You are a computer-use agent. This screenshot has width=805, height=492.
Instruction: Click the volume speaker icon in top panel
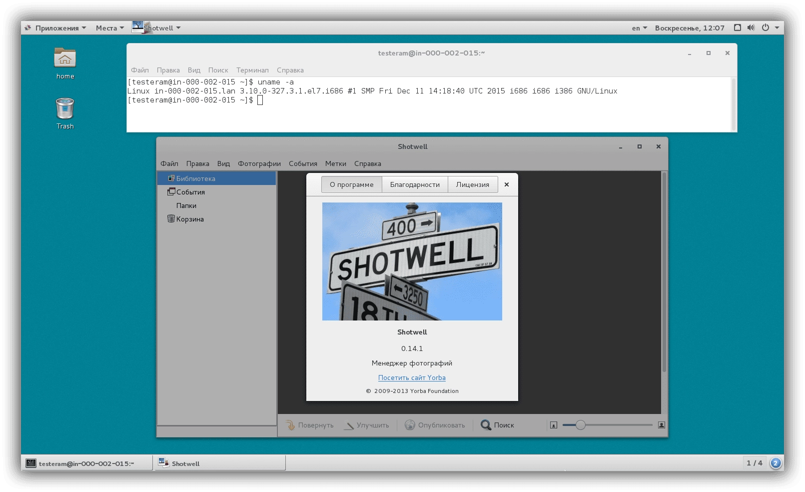(751, 27)
